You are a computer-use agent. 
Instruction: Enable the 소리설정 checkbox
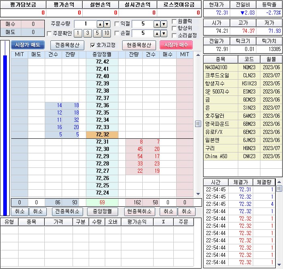[x=174, y=35]
